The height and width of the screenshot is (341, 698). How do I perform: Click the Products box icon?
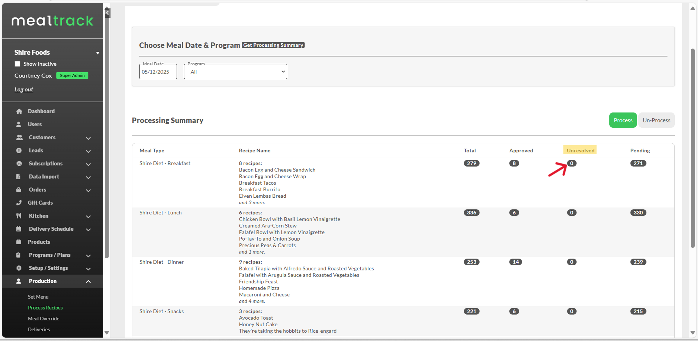click(x=19, y=242)
